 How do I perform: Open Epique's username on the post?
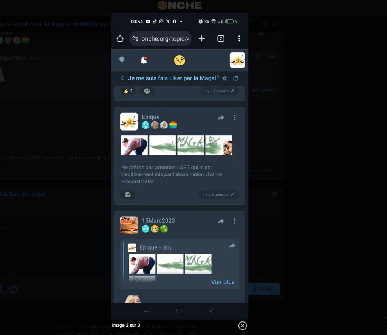point(150,117)
